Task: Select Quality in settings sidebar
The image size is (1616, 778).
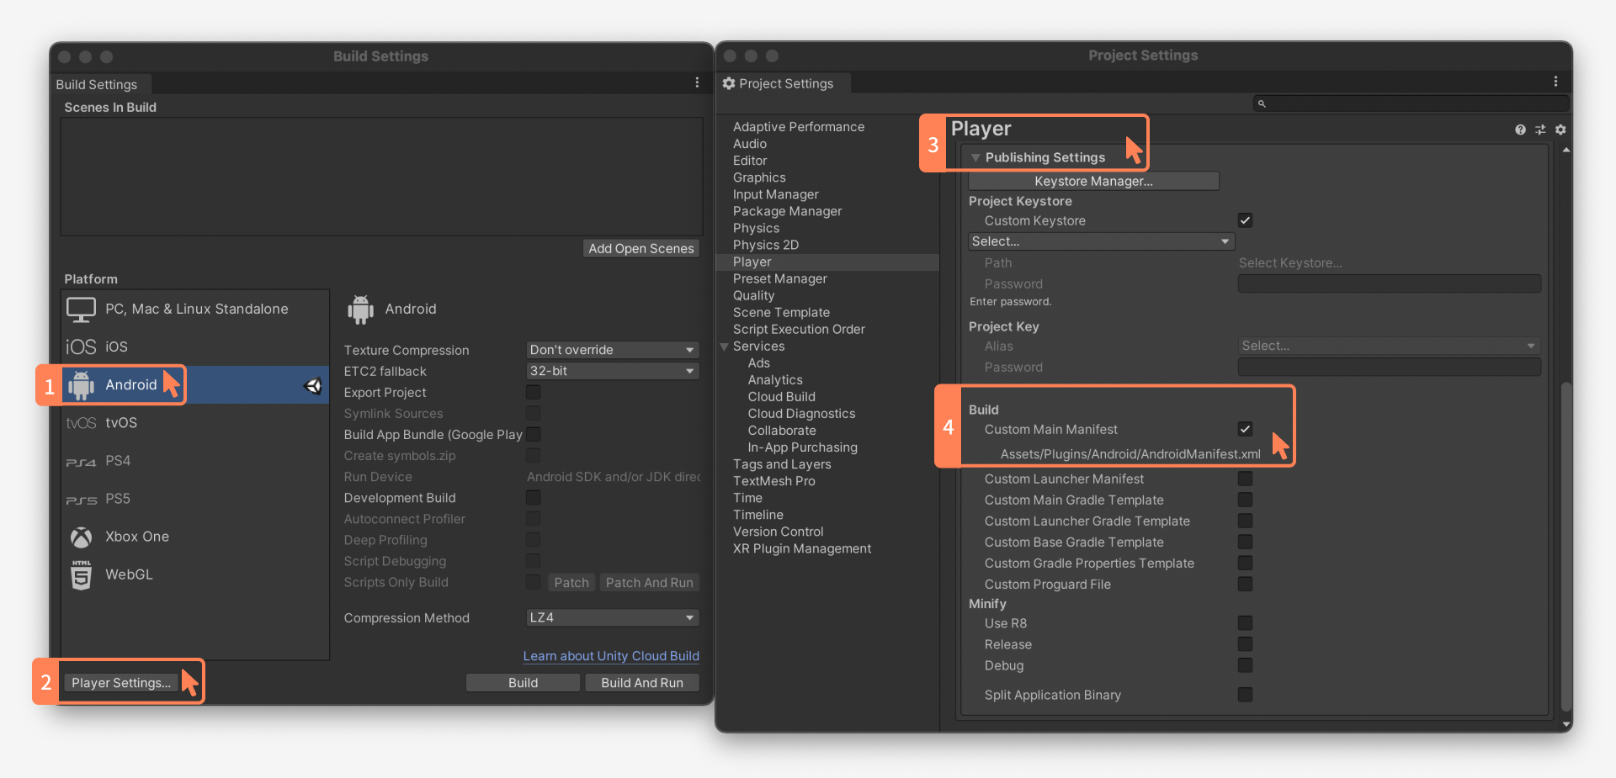Action: point(753,295)
